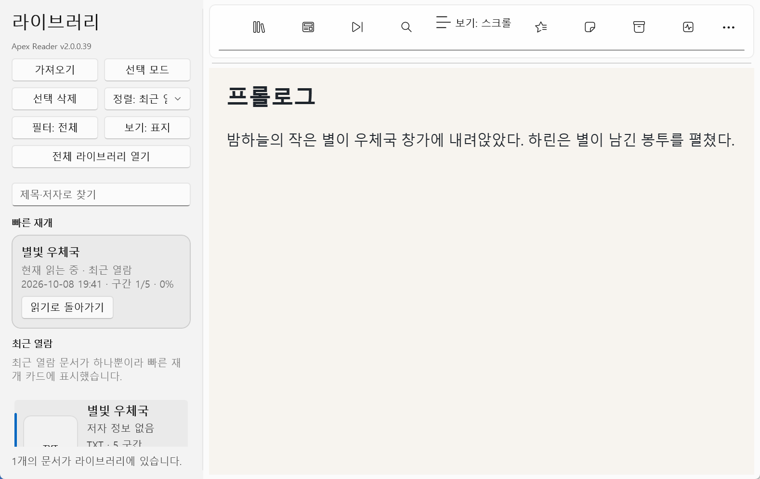Focus the 제목·저자로 찾기 search field
The image size is (760, 479).
101,195
